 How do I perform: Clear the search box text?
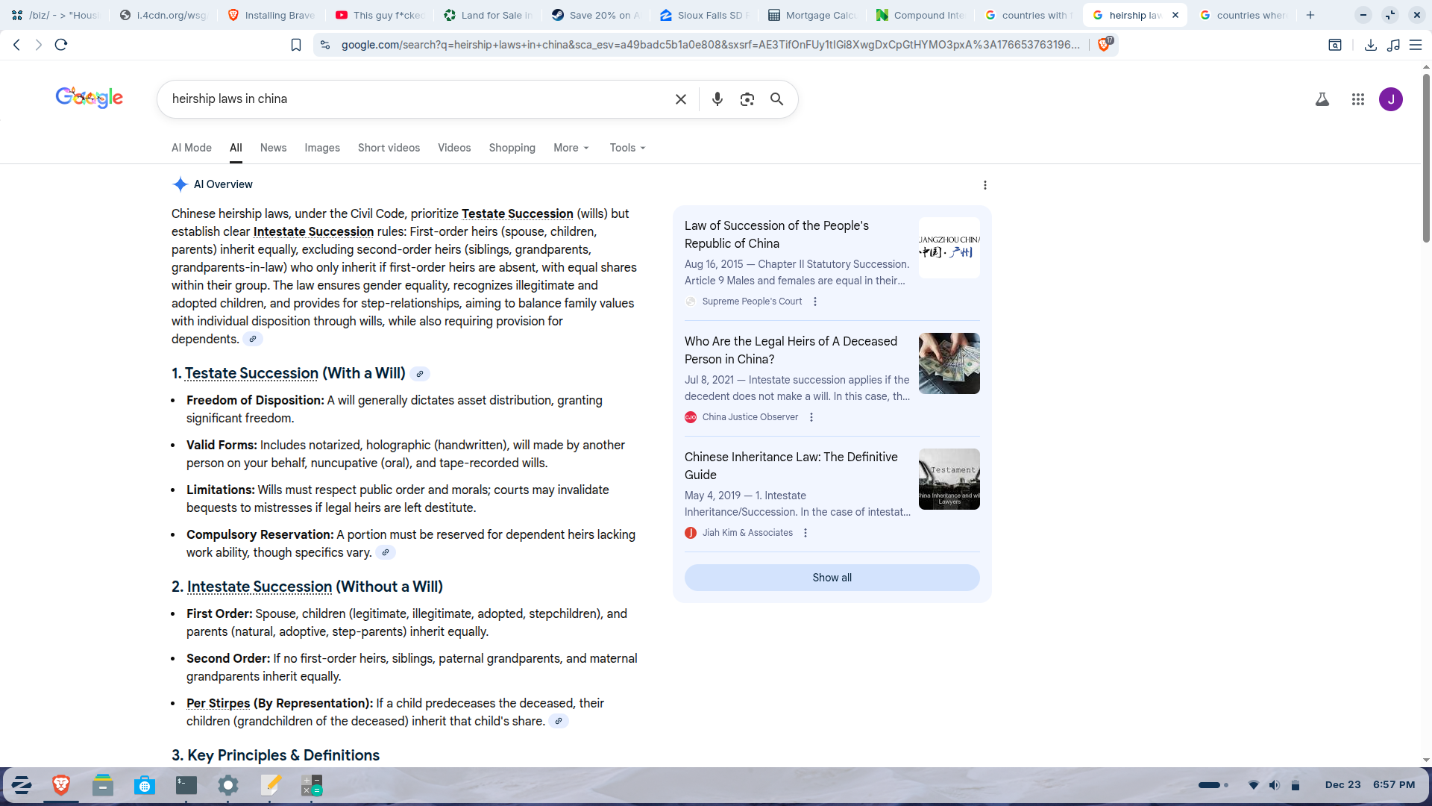[x=680, y=99]
